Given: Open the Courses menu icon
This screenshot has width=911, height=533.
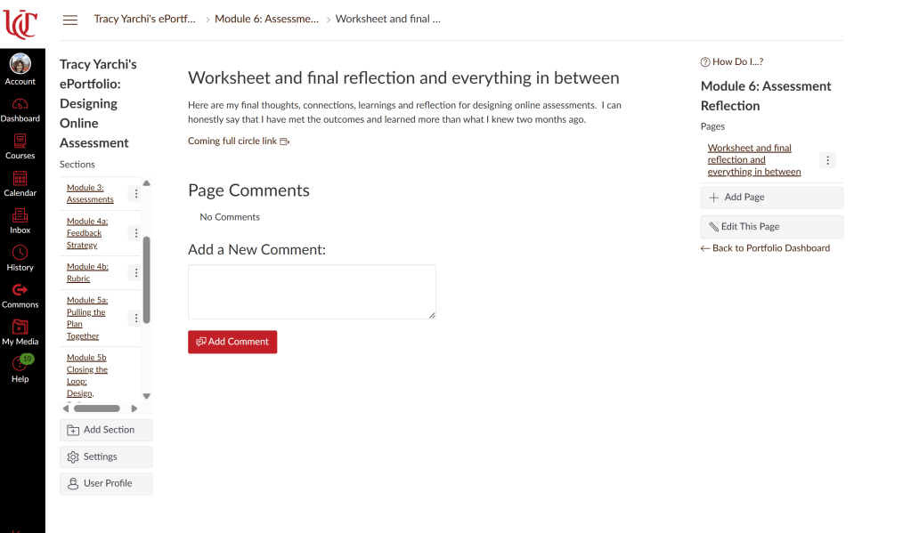Looking at the screenshot, I should point(20,146).
